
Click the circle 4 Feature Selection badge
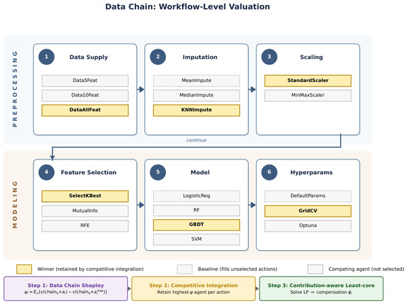pos(47,172)
